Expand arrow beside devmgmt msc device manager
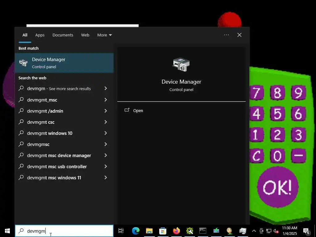This screenshot has height=237, width=316. tap(106, 155)
